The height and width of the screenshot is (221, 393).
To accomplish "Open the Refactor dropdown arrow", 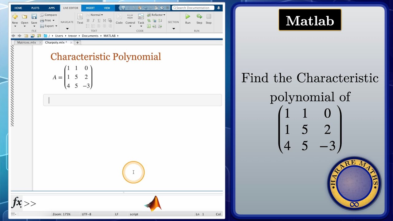I will tap(164, 15).
